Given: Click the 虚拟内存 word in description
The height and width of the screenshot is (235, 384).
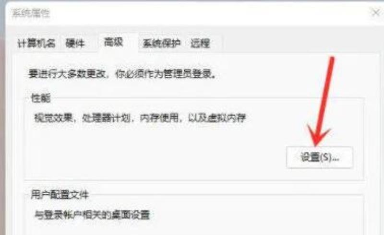Looking at the screenshot, I should (x=227, y=118).
